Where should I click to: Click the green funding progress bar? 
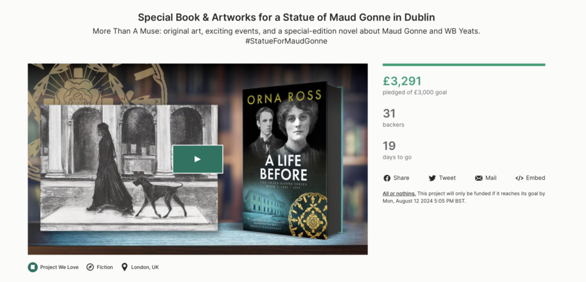click(464, 65)
